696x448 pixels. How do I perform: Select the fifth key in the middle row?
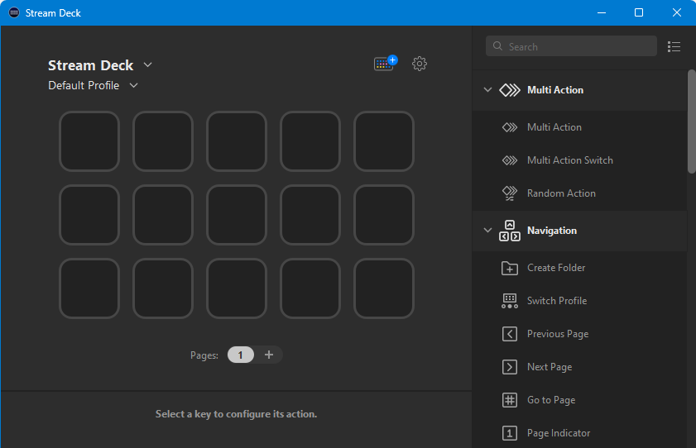click(x=384, y=215)
